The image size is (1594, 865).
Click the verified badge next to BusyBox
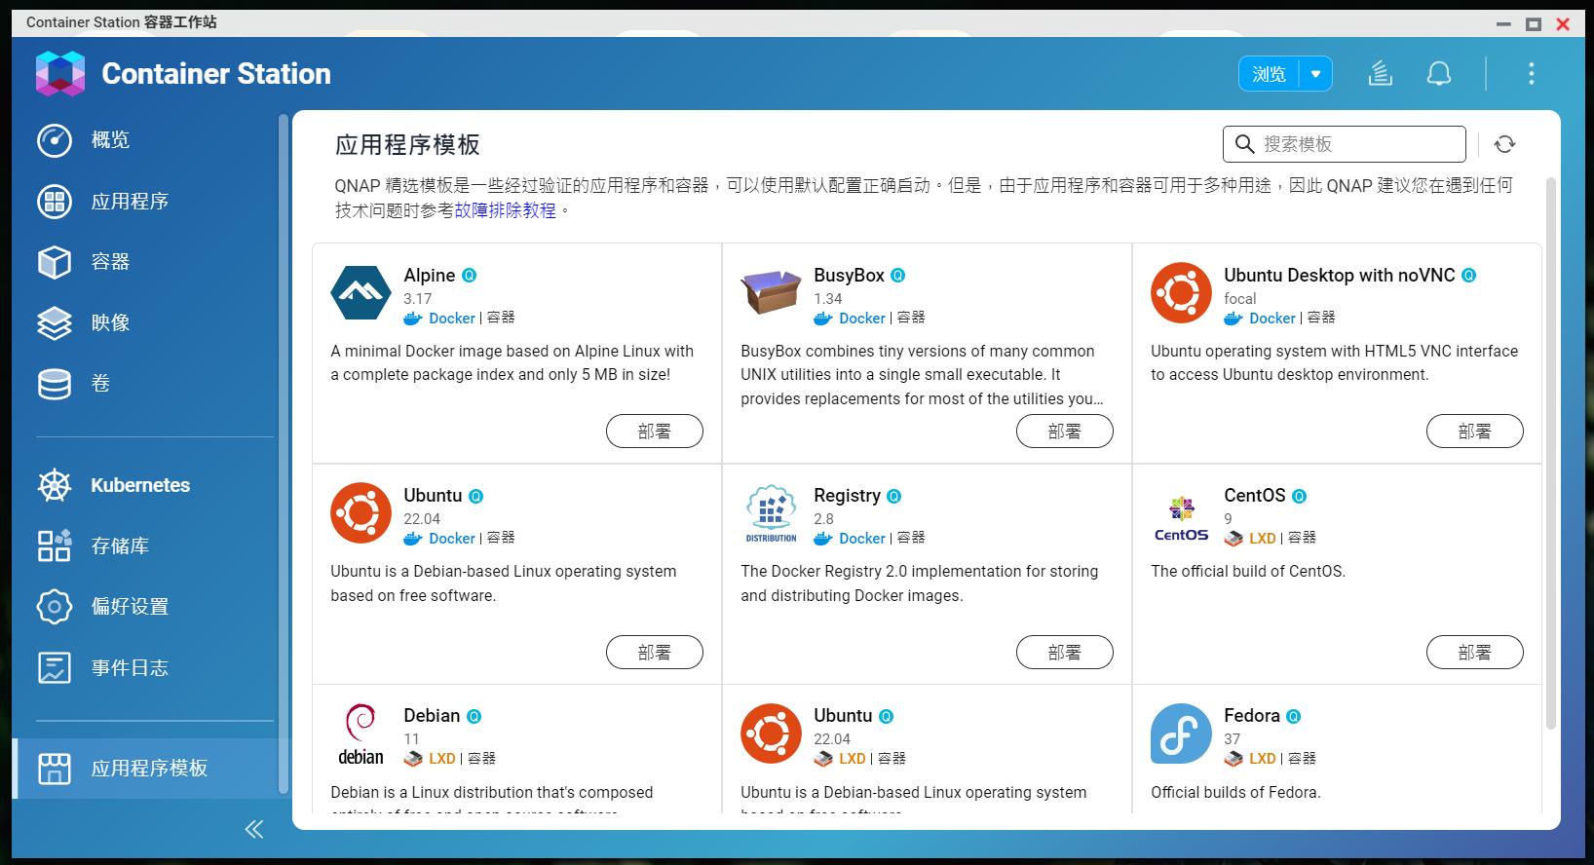(898, 276)
